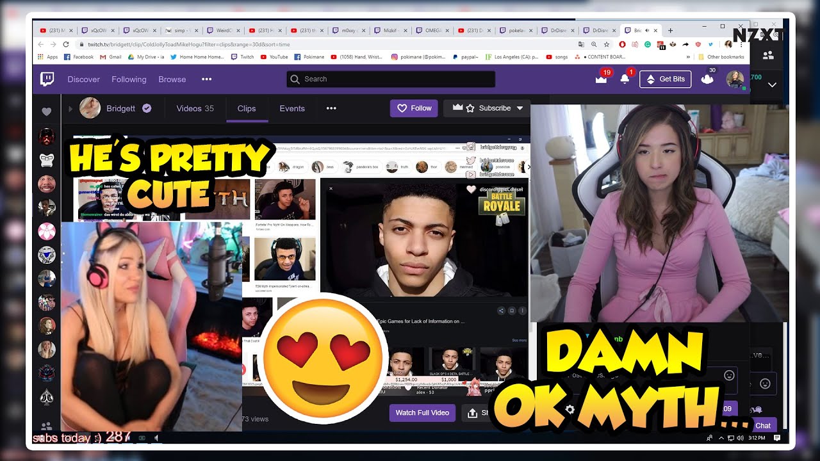Click the Watch Full Video button
The height and width of the screenshot is (461, 820).
[422, 412]
